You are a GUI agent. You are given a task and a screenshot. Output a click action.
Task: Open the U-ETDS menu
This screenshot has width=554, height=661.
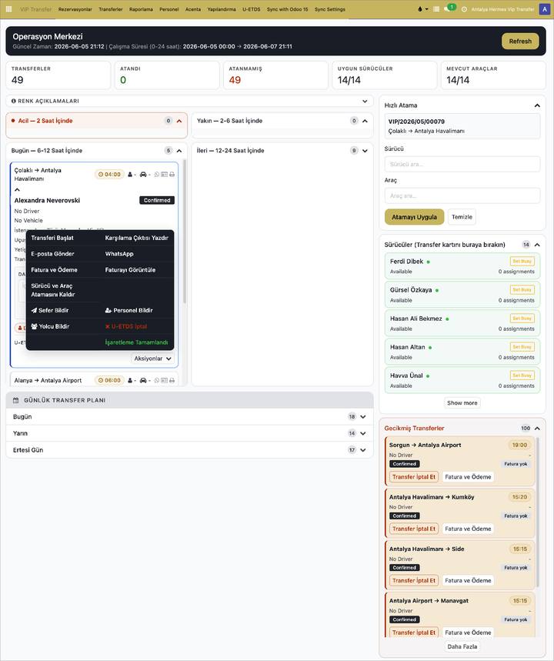(x=252, y=9)
